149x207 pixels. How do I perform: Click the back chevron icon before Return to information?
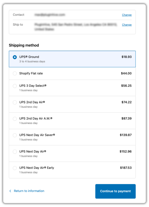point(10,191)
